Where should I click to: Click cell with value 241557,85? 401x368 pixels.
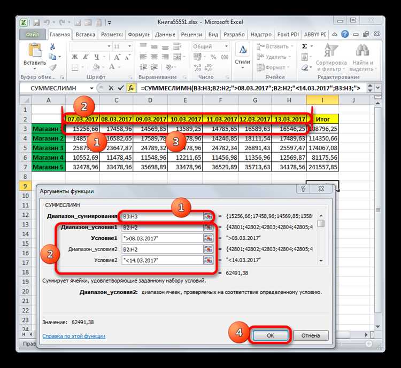click(x=322, y=167)
